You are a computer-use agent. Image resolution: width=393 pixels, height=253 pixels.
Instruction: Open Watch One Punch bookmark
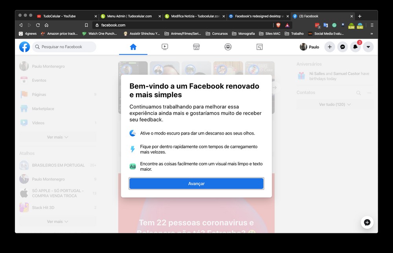click(x=99, y=33)
